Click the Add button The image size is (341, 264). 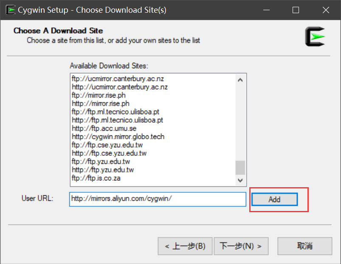click(274, 199)
